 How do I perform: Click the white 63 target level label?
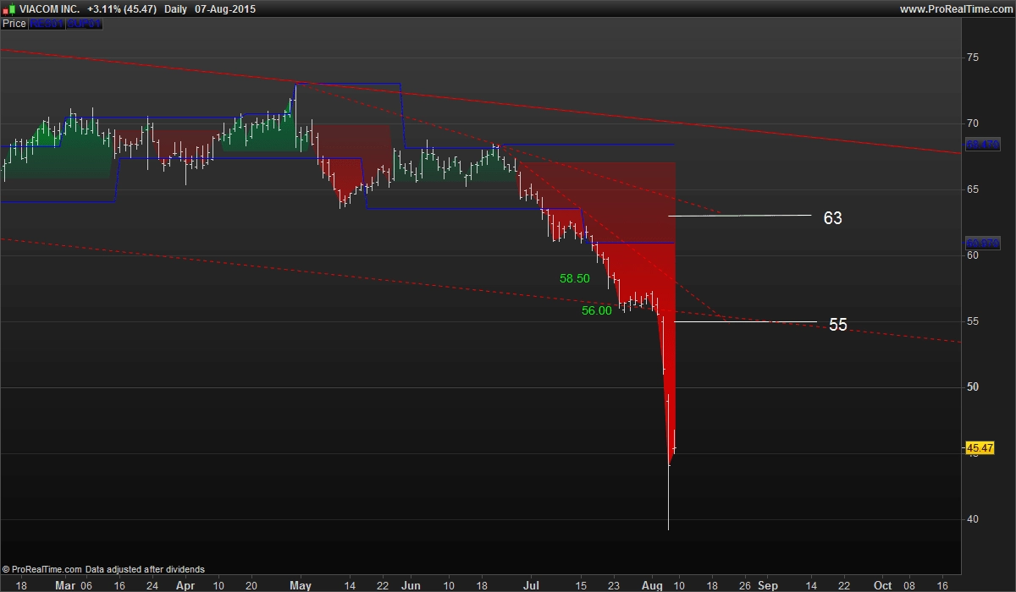(832, 218)
